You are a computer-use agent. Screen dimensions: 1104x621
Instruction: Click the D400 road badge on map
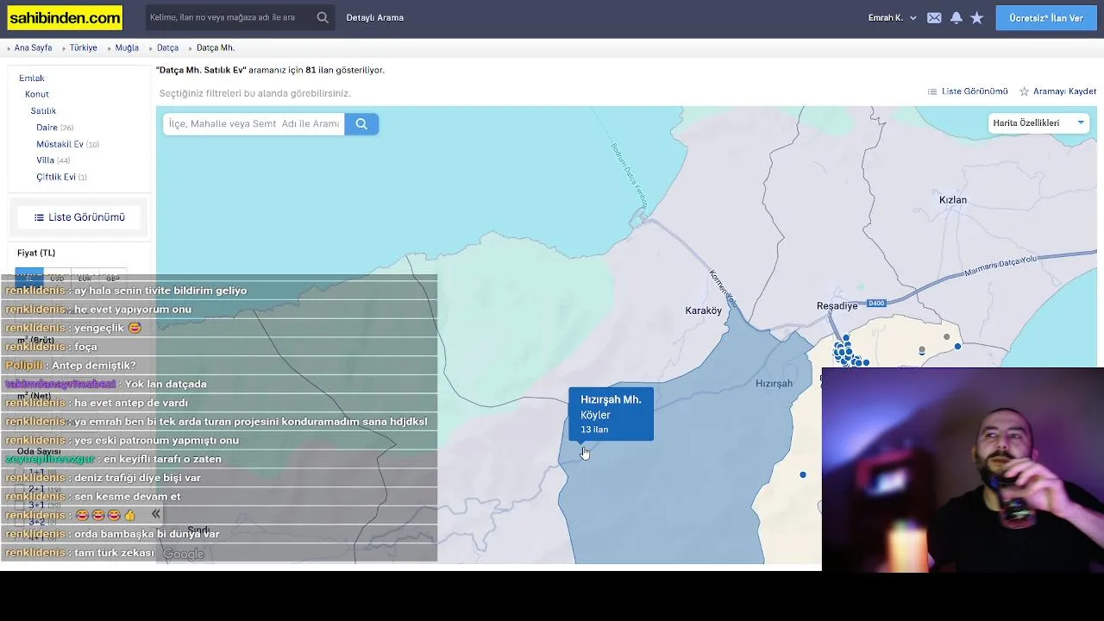[x=877, y=304]
